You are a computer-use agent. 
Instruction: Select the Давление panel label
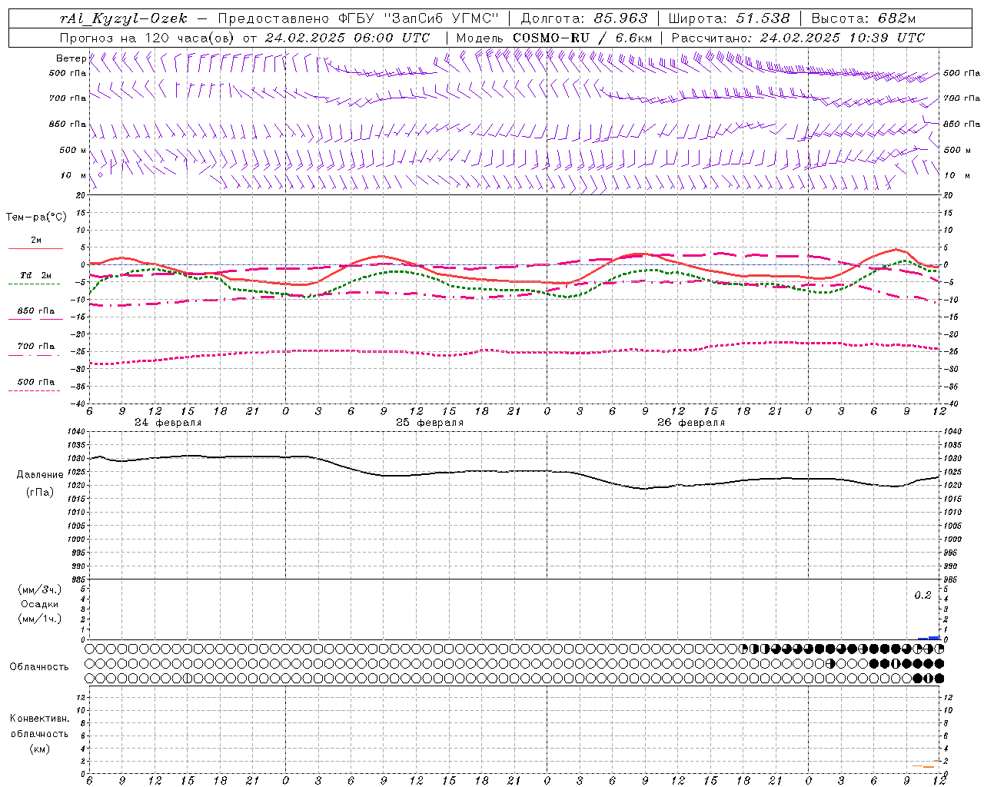pyautogui.click(x=40, y=475)
